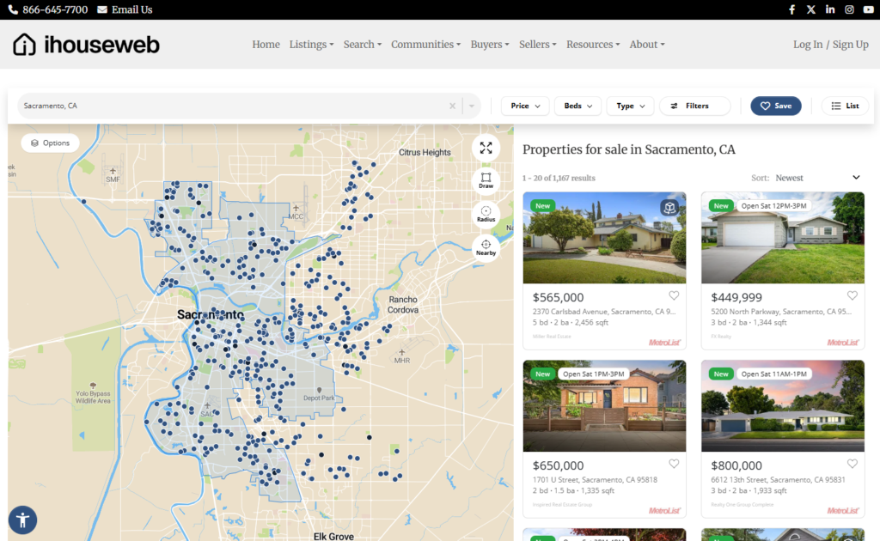
Task: Open the Beds filter dropdown
Action: tap(577, 106)
